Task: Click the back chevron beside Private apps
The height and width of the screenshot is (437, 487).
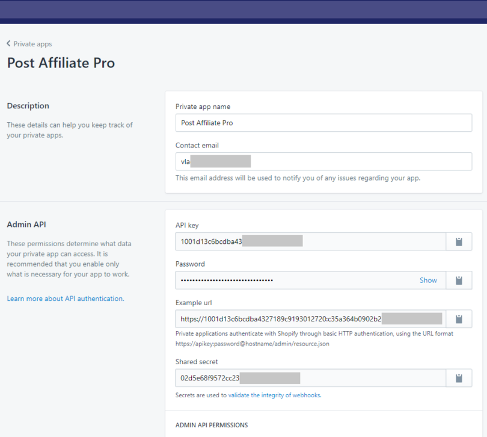Action: 7,43
